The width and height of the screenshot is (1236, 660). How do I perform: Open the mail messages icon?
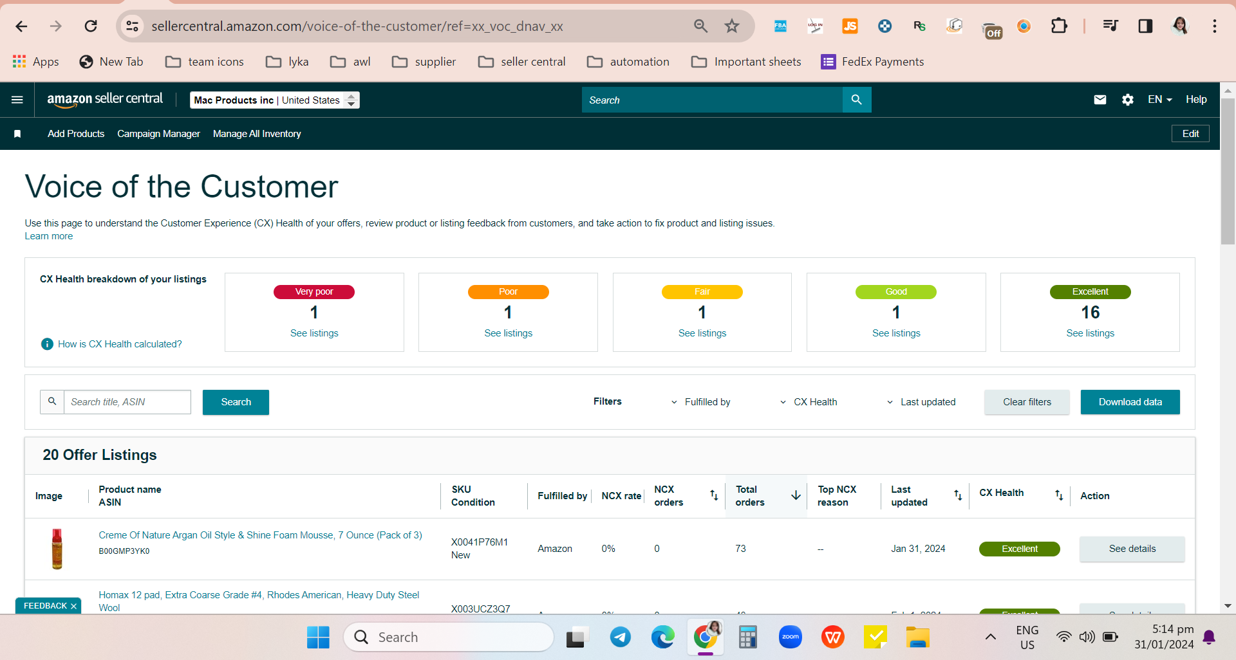click(1100, 100)
